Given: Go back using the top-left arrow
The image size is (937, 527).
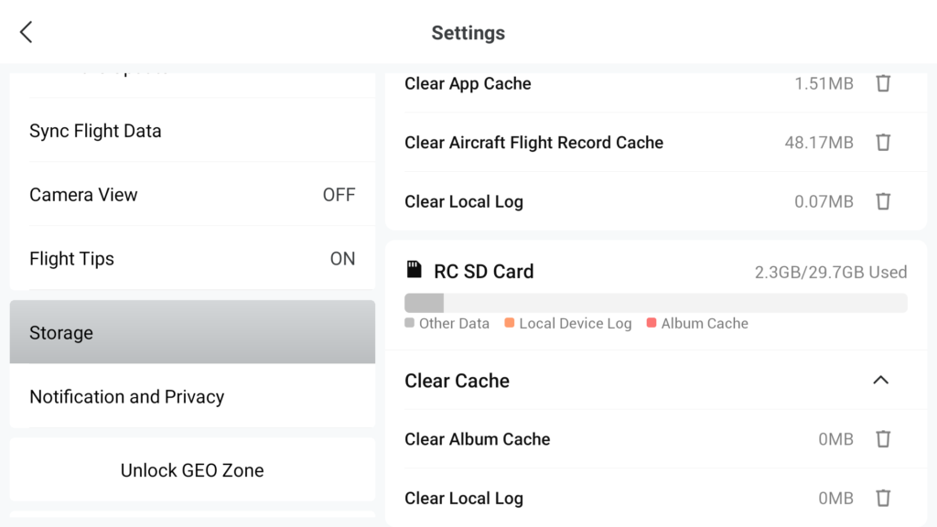Looking at the screenshot, I should tap(27, 32).
